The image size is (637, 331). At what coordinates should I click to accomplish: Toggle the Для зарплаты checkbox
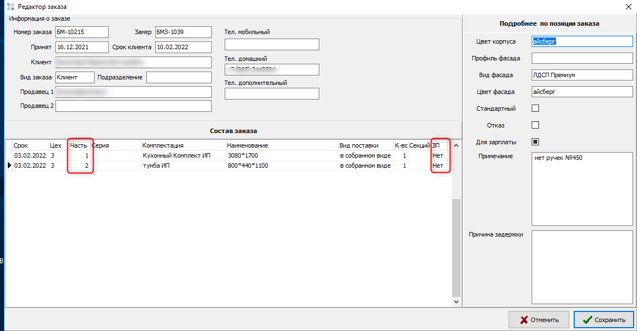coord(535,141)
